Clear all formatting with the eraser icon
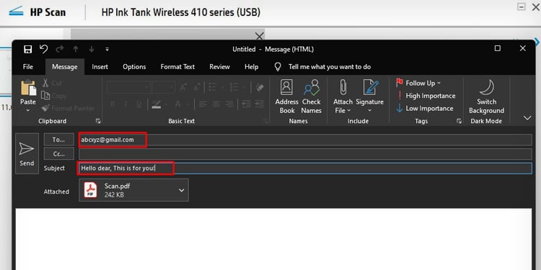Screen dimensions: 541x270 coord(260,87)
